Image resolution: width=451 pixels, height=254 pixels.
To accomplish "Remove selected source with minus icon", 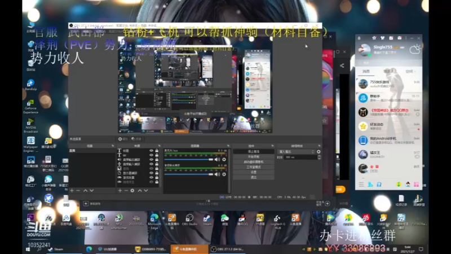I will click(x=126, y=191).
